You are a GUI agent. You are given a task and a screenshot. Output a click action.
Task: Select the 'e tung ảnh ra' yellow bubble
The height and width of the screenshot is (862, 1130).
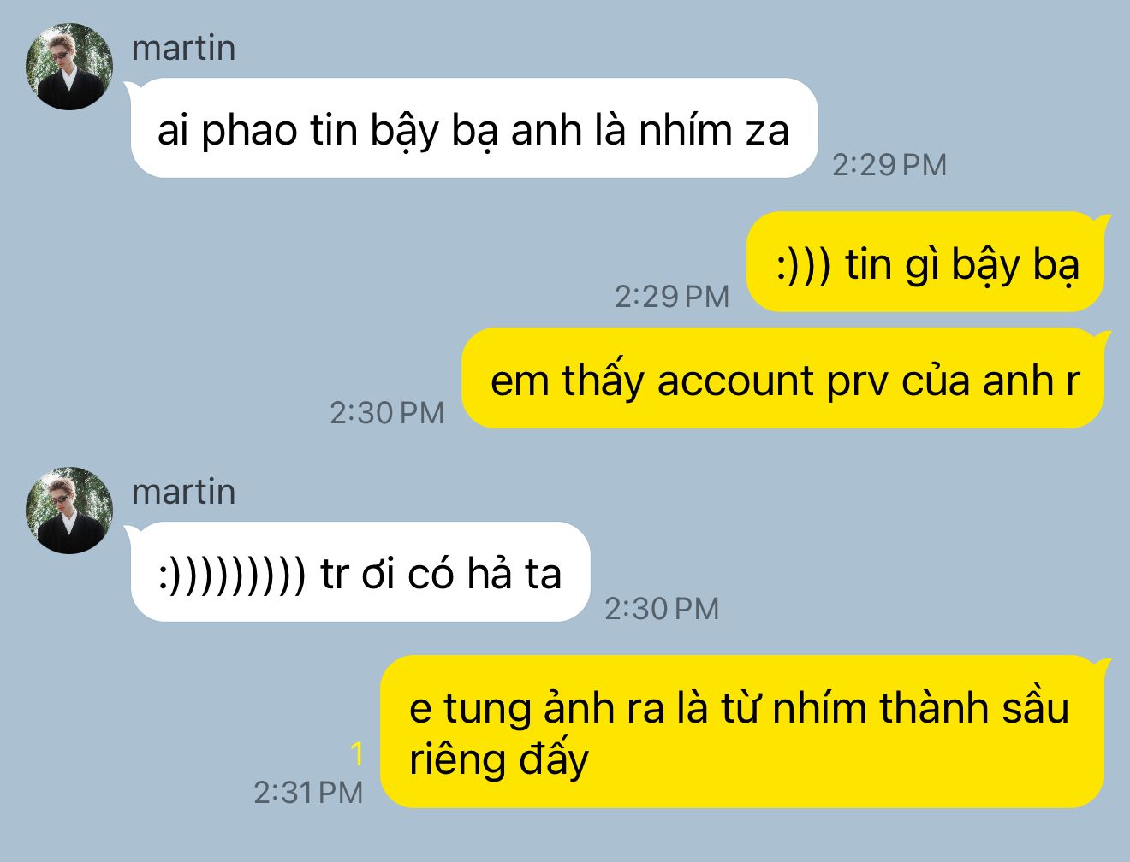744,732
